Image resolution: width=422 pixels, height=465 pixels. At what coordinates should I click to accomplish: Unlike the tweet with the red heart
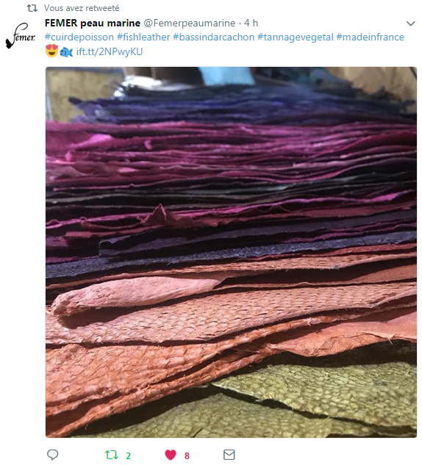point(171,455)
